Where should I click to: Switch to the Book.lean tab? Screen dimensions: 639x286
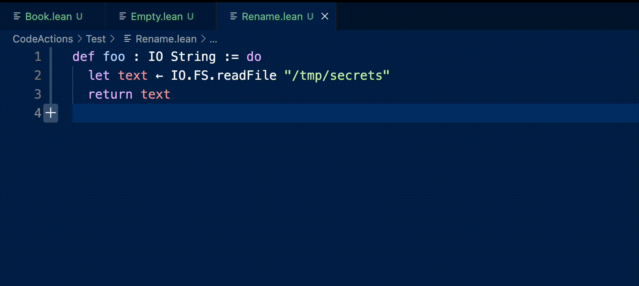[x=48, y=16]
